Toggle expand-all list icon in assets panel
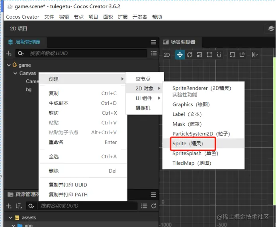This screenshot has height=227, width=276. 144,206
